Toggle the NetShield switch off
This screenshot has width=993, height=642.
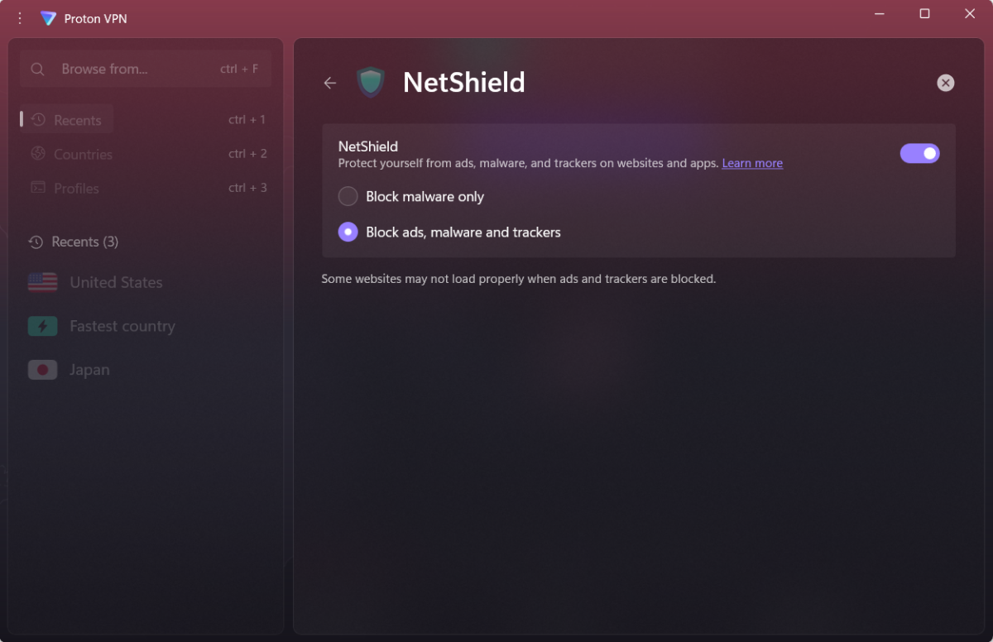pos(920,153)
